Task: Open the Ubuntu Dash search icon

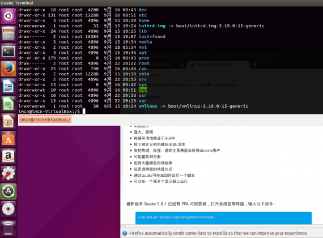Action: tap(8, 16)
